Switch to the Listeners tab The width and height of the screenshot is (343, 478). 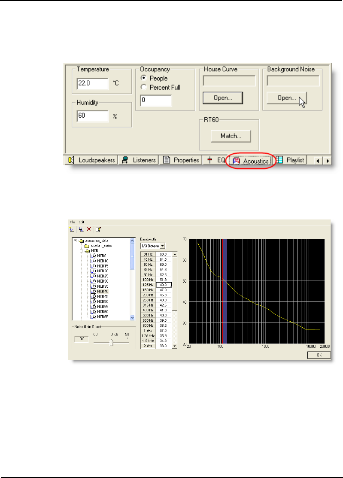coord(139,160)
